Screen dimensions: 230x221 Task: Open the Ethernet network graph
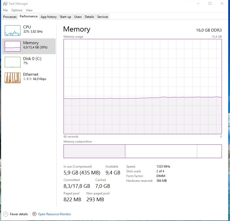(x=12, y=78)
